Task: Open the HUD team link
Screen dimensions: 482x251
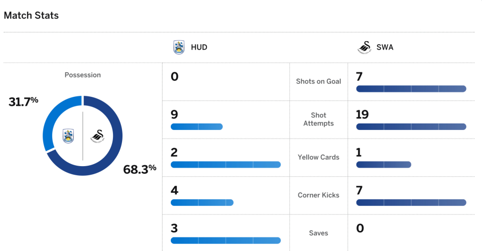Action: click(199, 47)
